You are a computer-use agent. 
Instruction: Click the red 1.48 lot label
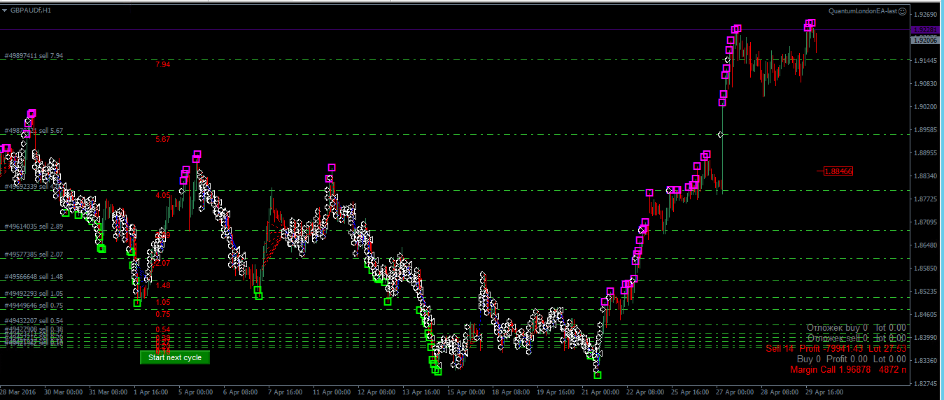pos(163,285)
